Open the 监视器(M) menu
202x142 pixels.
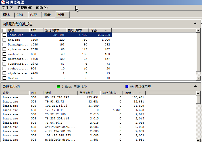click(25, 8)
